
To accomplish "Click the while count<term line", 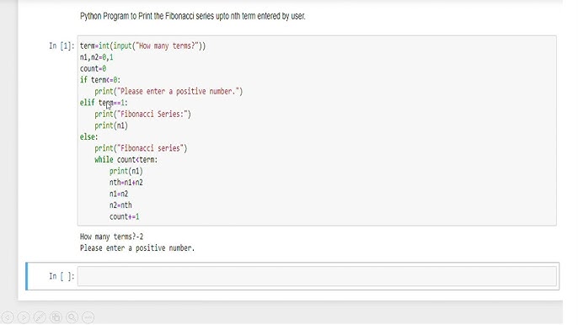I will (x=126, y=159).
